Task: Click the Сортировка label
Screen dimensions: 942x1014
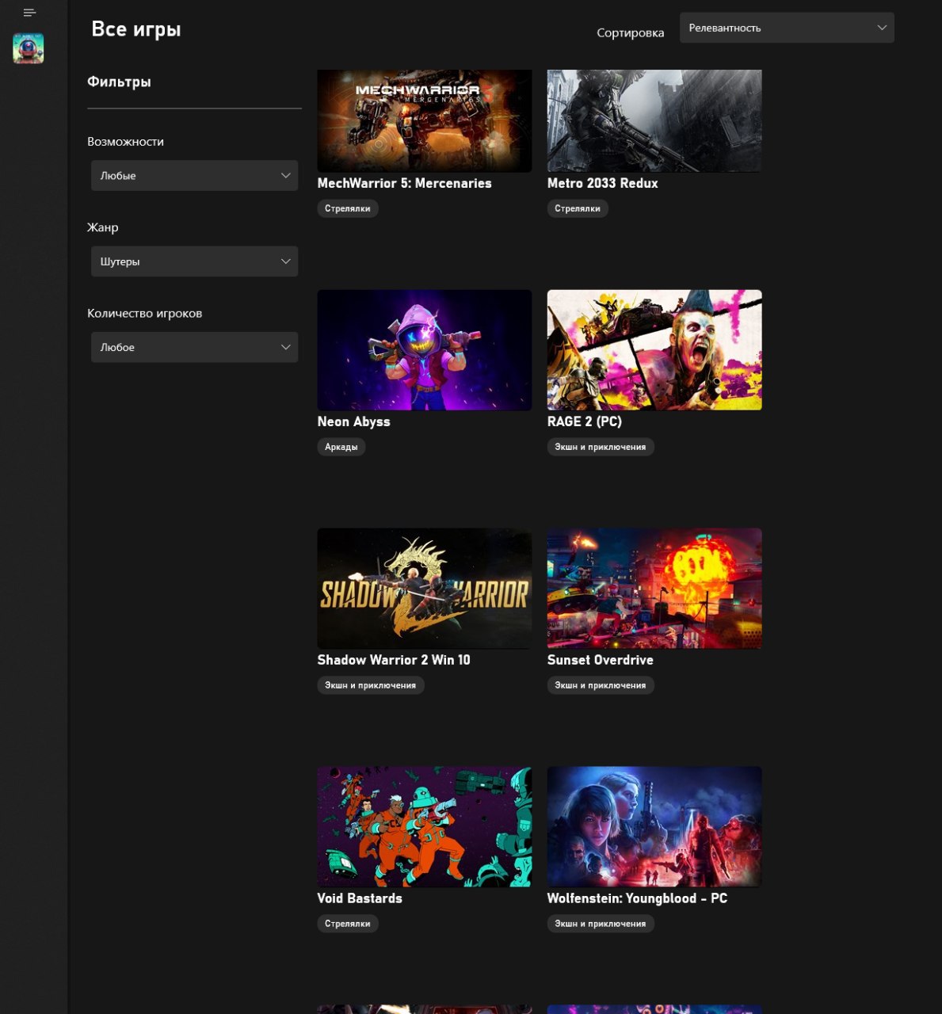Action: coord(631,32)
